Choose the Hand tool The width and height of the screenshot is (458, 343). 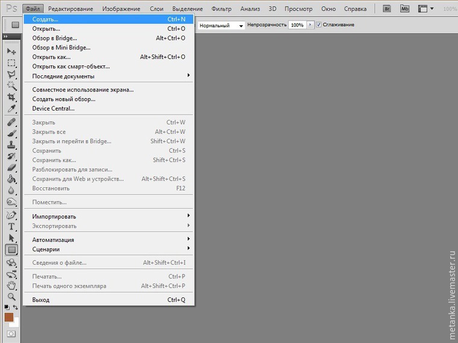[x=11, y=285]
